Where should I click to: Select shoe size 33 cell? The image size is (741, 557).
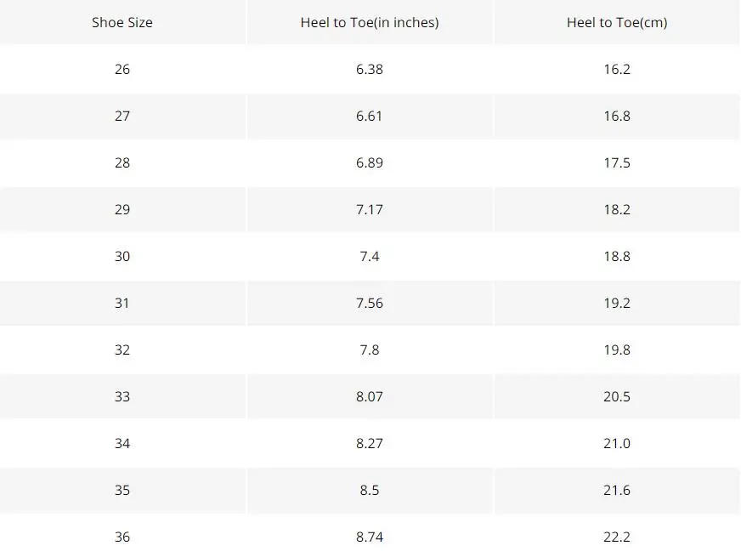(x=122, y=397)
